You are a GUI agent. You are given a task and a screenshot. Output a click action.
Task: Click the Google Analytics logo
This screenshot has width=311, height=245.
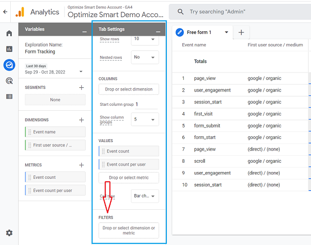pos(20,12)
